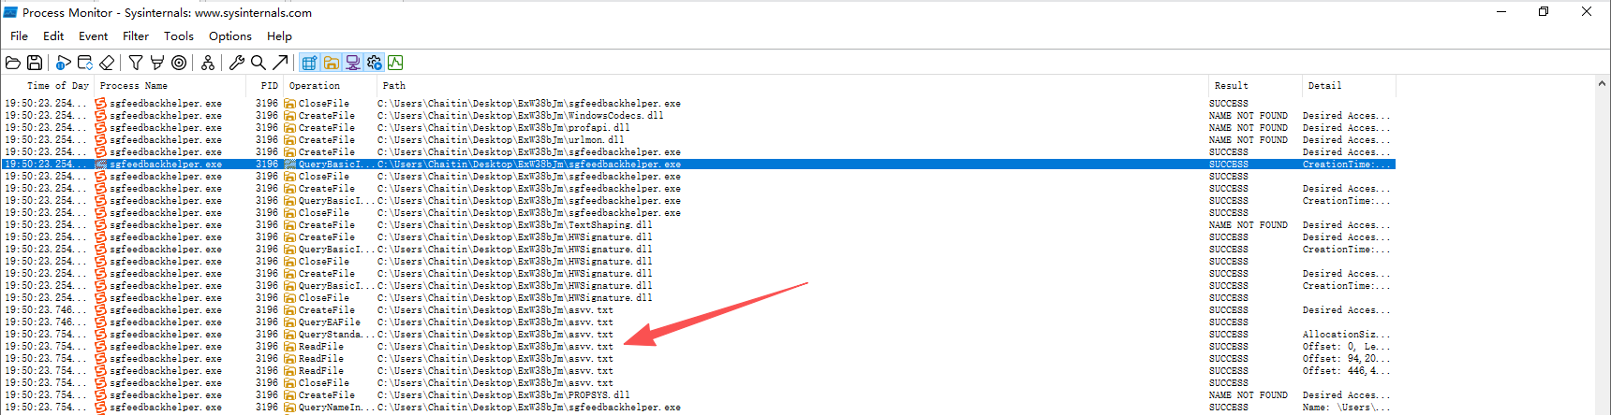Image resolution: width=1611 pixels, height=415 pixels.
Task: Select the CreateFile row for profapi.dll
Action: pos(699,128)
